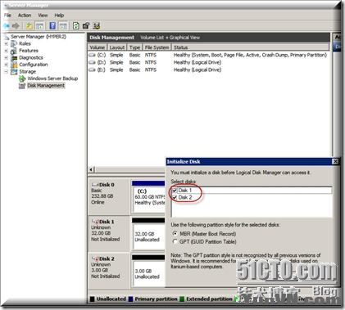Click the Back arrow toolbar icon
Image resolution: width=345 pixels, height=310 pixels.
point(6,26)
